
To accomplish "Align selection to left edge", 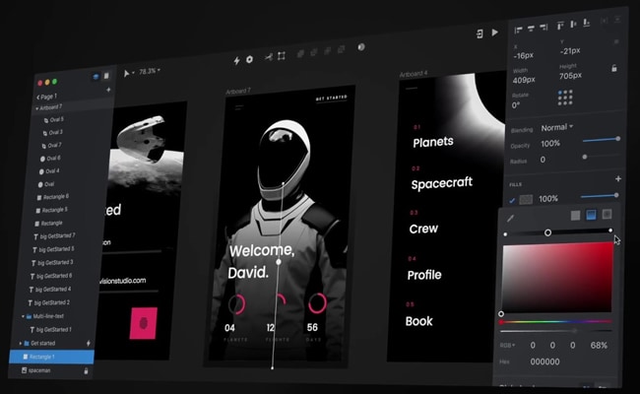I will 518,30.
